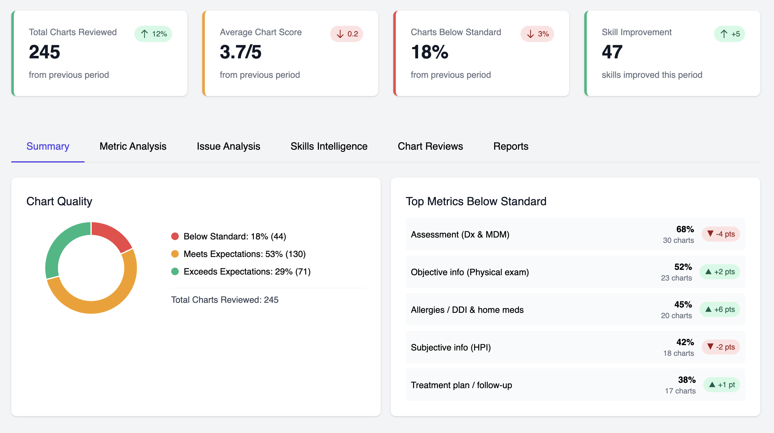Click the red down arrow on Average Chart Score
Image resolution: width=774 pixels, height=433 pixels.
click(347, 34)
